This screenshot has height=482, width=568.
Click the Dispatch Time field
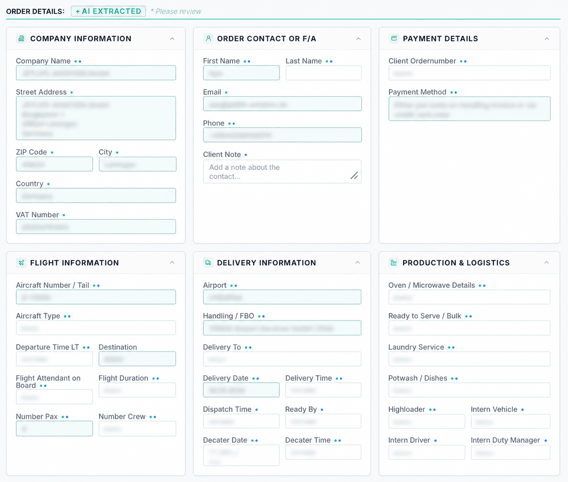(x=241, y=421)
